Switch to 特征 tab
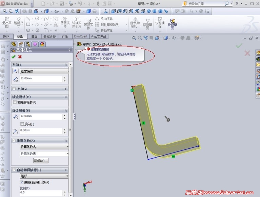260x197 pixels. (6, 36)
